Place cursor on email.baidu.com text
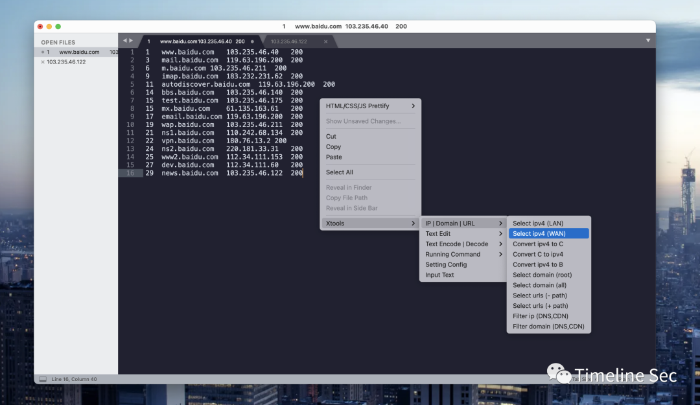700x405 pixels. (x=192, y=117)
